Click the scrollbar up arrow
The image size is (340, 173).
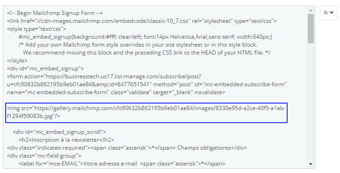[311, 10]
